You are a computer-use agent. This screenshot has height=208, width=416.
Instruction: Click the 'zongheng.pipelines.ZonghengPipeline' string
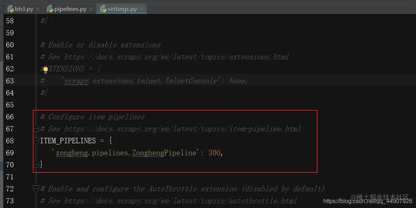[x=125, y=153]
